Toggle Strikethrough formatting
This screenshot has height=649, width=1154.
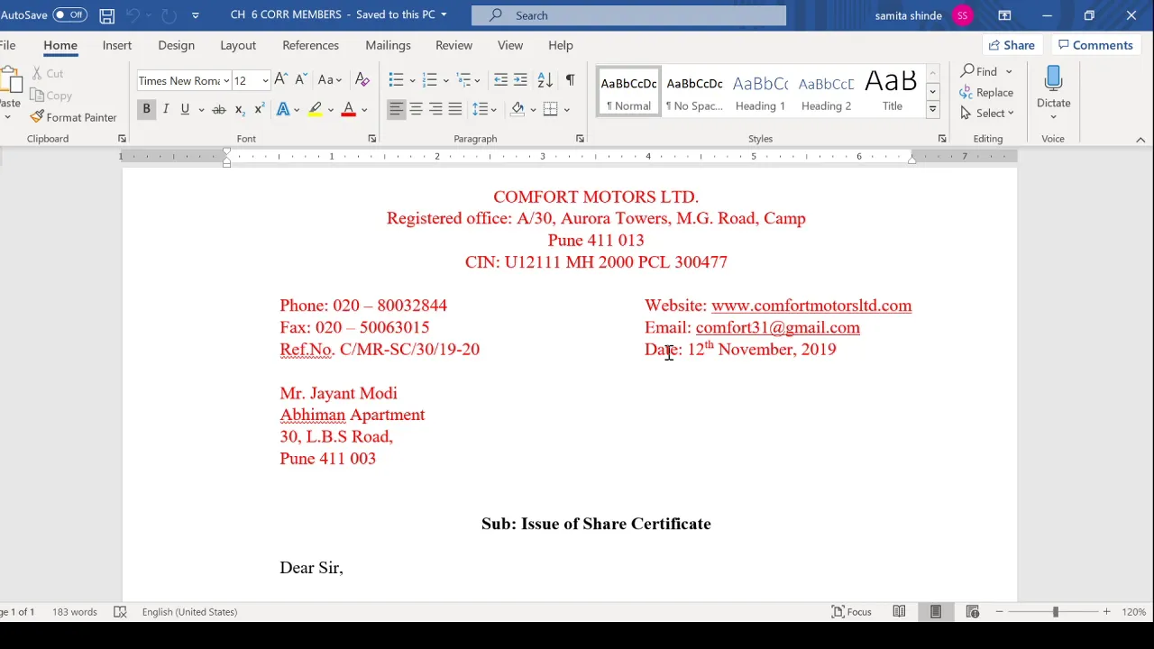218,109
